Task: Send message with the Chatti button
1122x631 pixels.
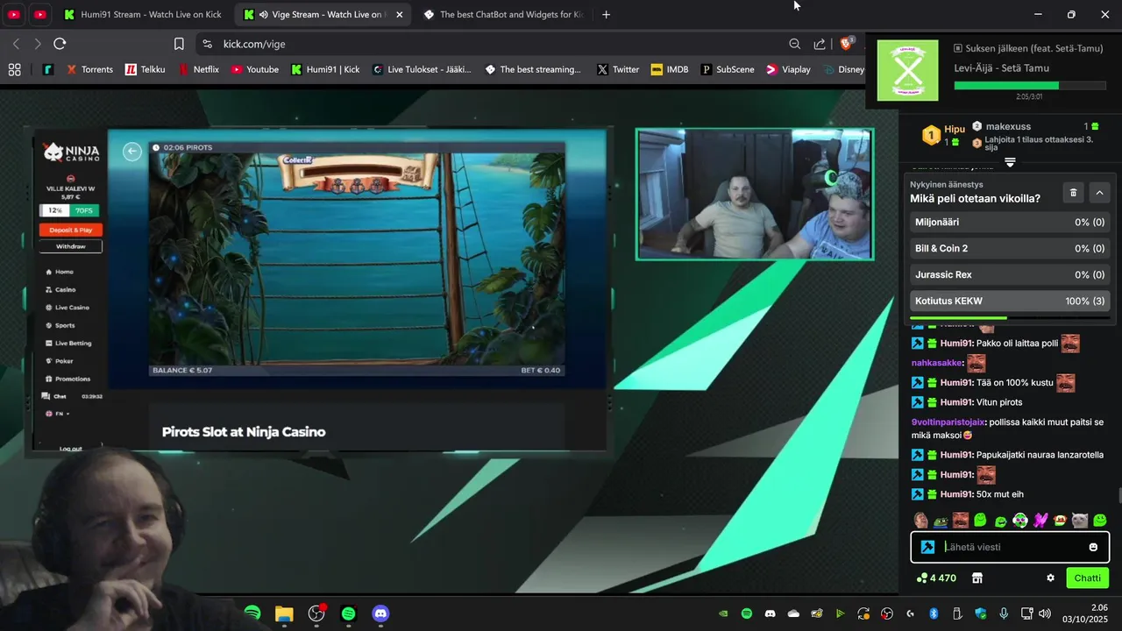Action: [1087, 578]
